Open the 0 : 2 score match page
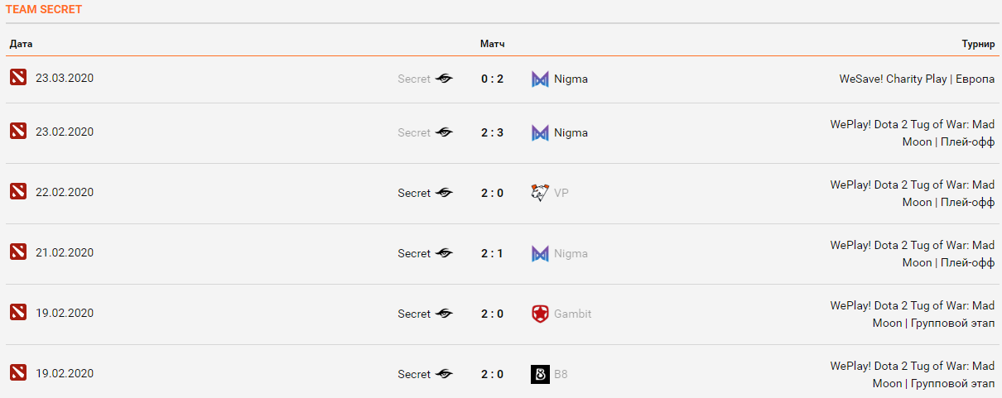 tap(492, 79)
